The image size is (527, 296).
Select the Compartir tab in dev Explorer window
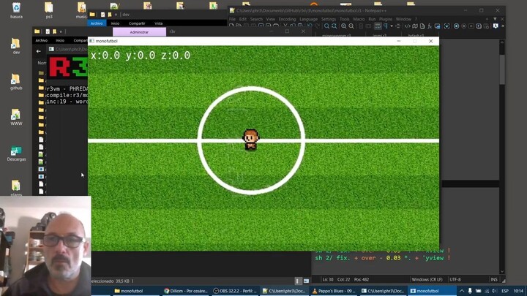[x=137, y=23]
